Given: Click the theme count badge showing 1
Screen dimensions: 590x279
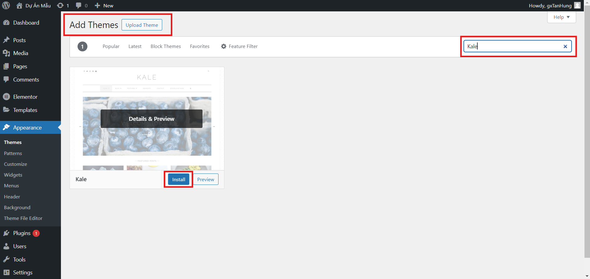Looking at the screenshot, I should point(82,46).
